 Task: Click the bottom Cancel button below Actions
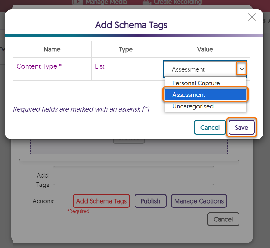[223, 219]
